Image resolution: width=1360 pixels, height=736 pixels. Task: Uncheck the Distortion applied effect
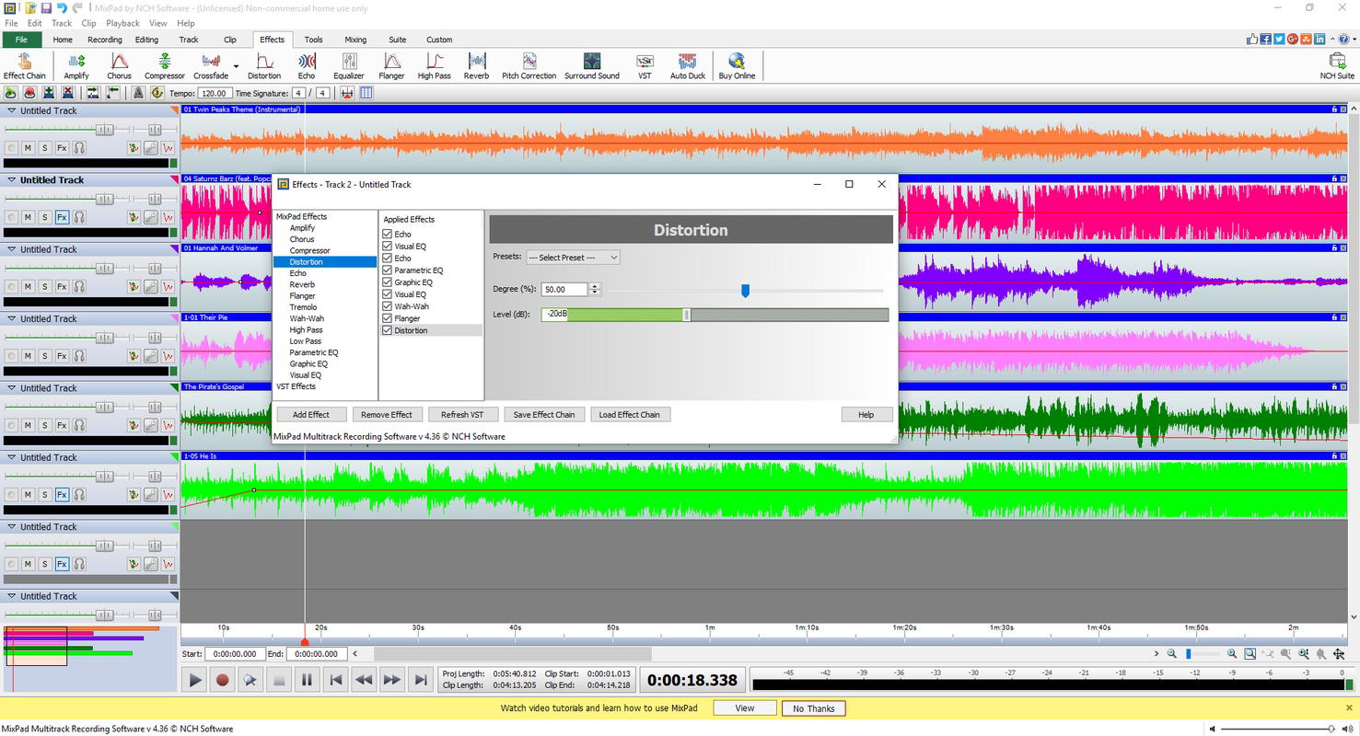388,330
